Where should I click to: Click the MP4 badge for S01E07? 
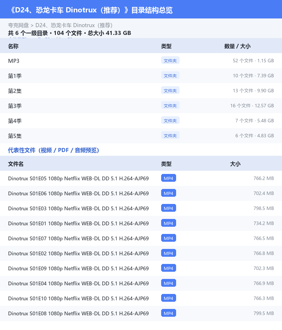[169, 238]
